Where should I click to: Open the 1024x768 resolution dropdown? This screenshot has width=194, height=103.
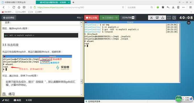click(x=128, y=18)
